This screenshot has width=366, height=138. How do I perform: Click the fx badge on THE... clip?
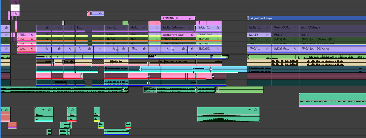click(32, 35)
